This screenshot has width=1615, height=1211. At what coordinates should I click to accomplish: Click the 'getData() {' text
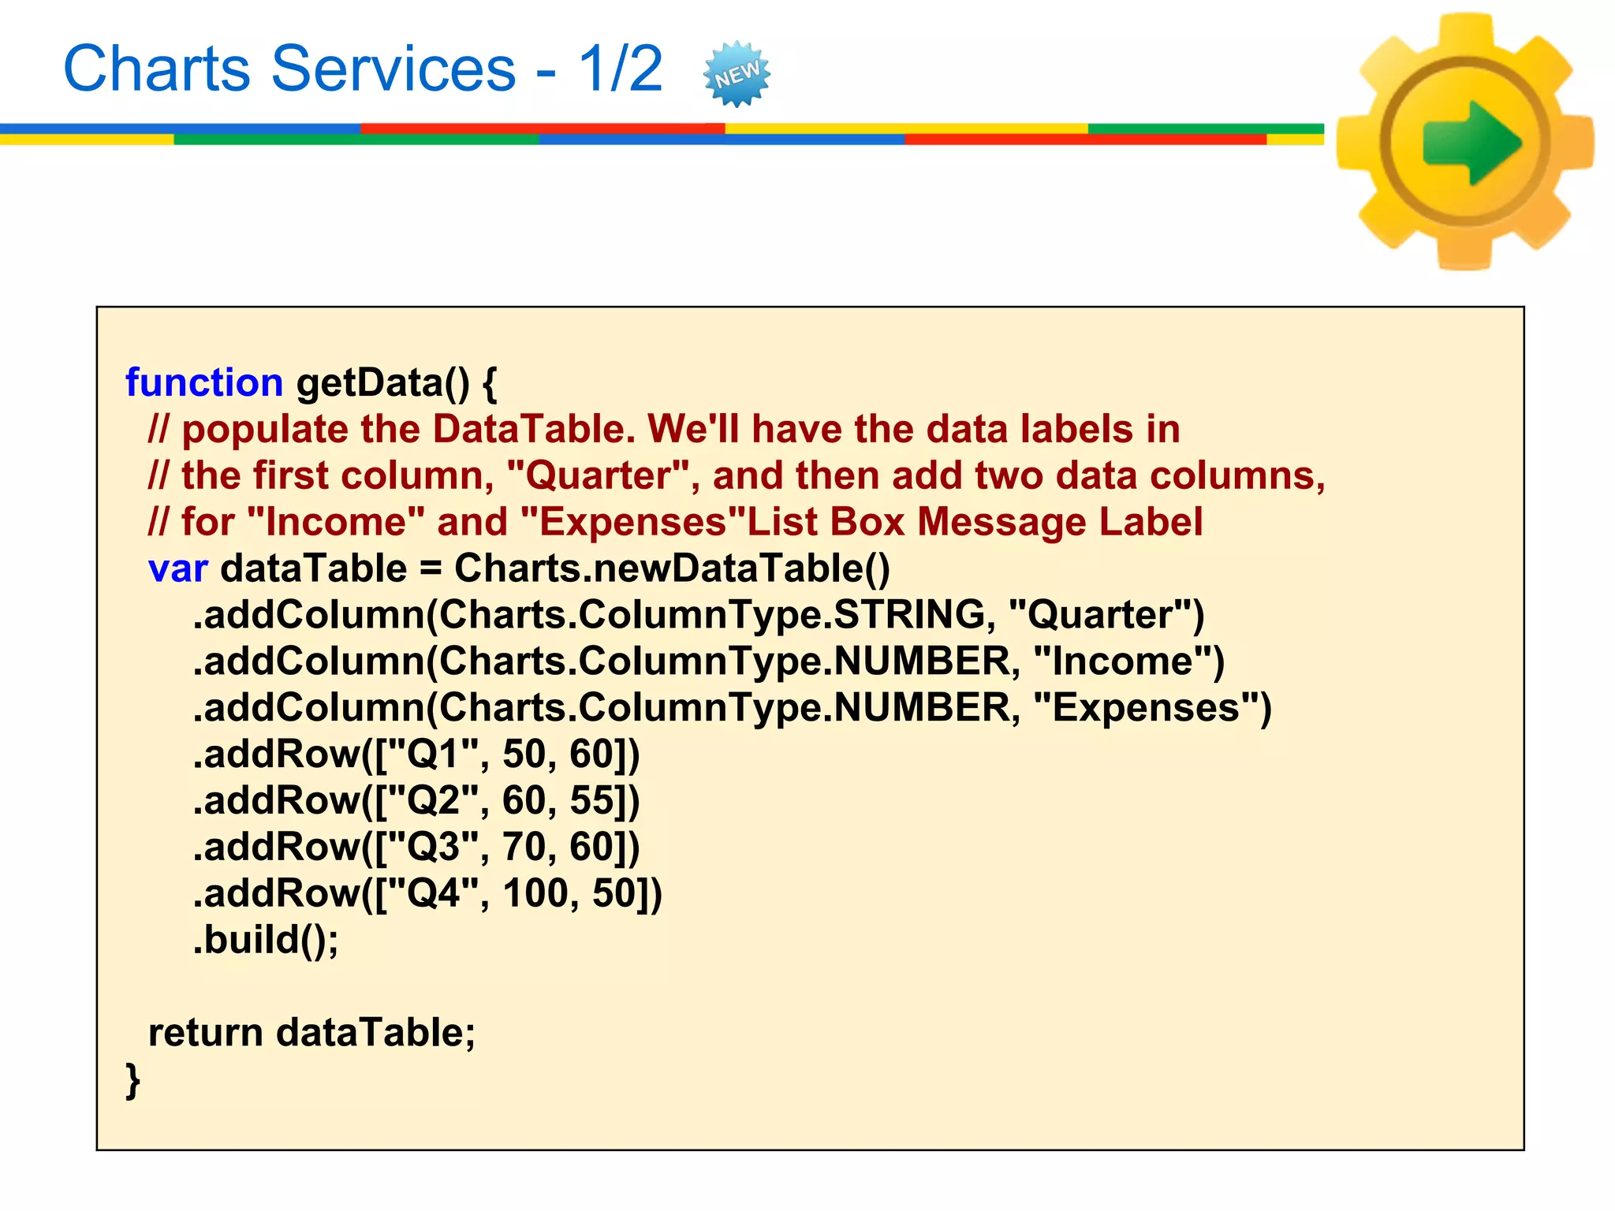tap(397, 384)
